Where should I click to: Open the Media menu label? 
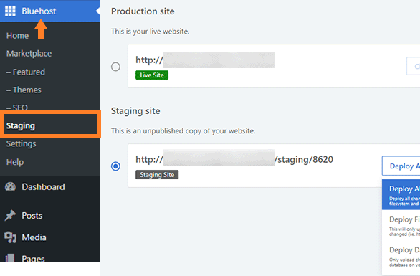point(34,237)
